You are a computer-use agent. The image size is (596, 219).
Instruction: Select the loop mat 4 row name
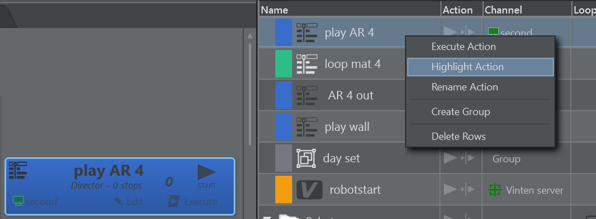[x=352, y=63]
